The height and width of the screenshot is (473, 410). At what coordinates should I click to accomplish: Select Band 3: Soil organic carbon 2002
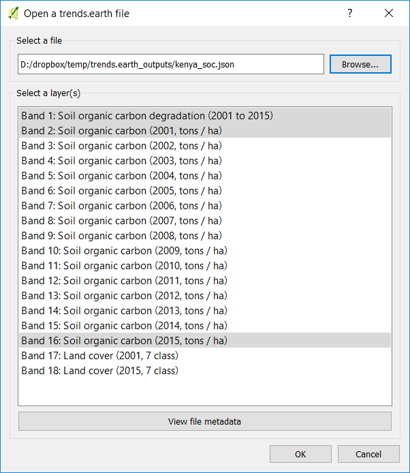coord(205,146)
